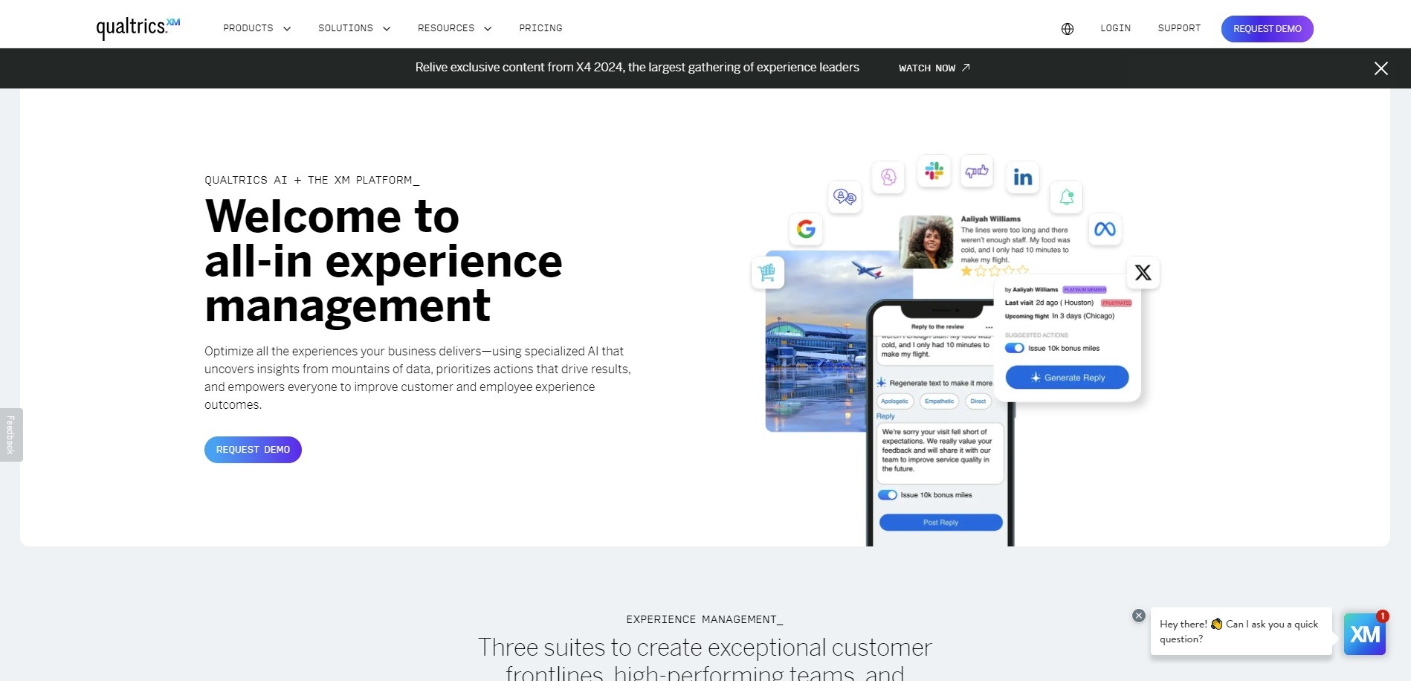Click the Meta icon tile

click(x=1105, y=229)
